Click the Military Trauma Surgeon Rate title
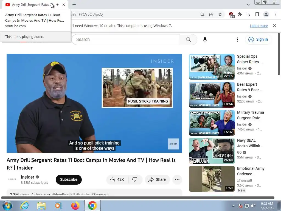 [251, 115]
